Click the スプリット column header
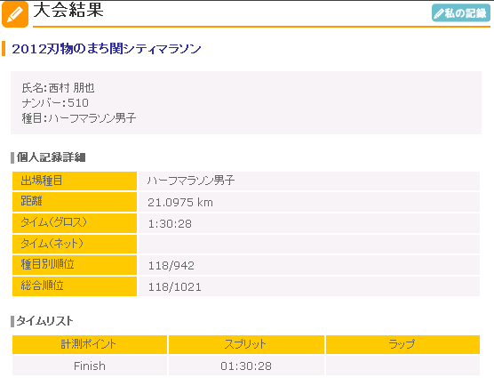The image size is (494, 378). click(246, 344)
